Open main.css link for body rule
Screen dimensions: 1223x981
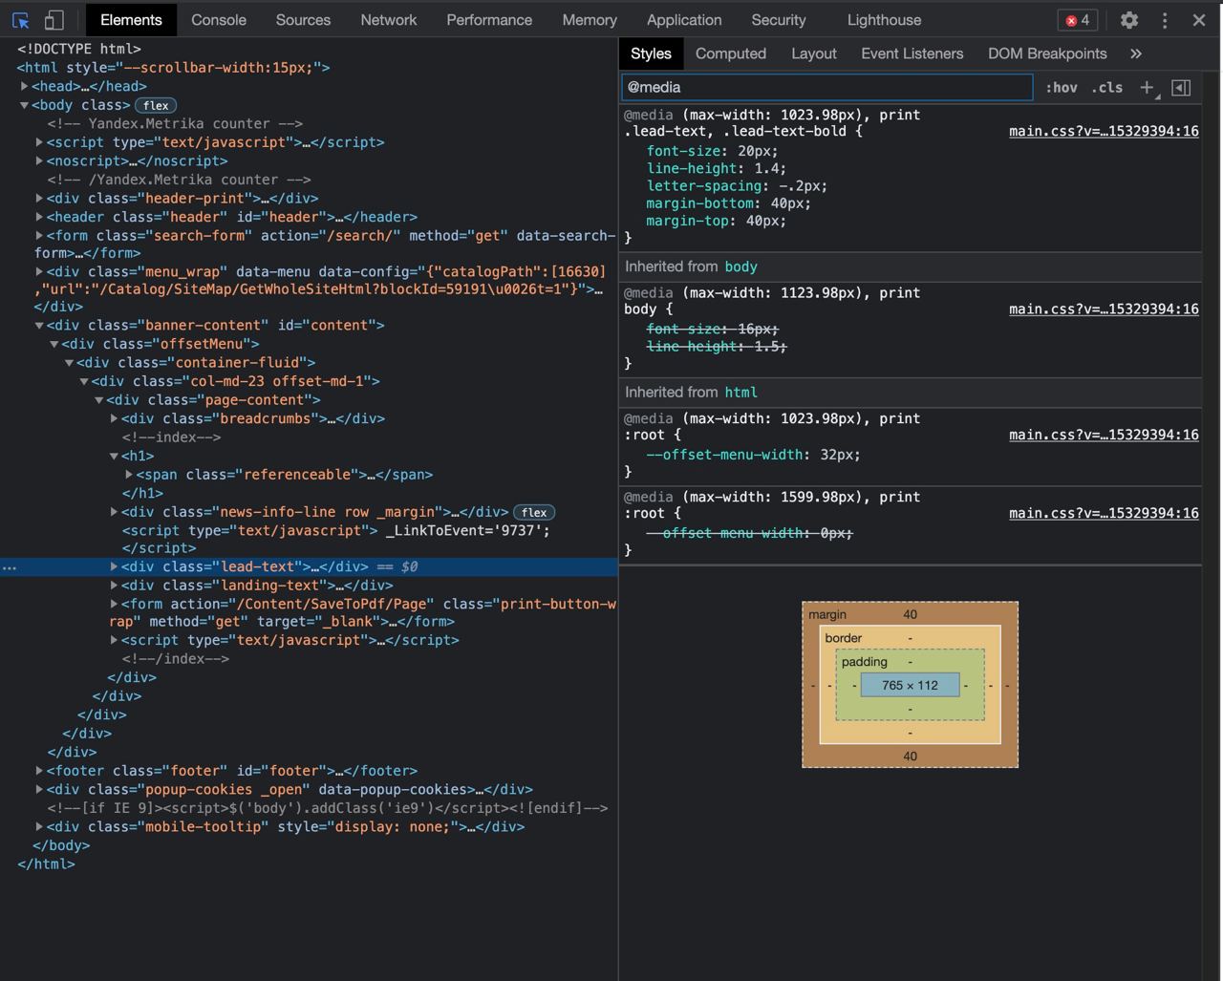point(1104,309)
